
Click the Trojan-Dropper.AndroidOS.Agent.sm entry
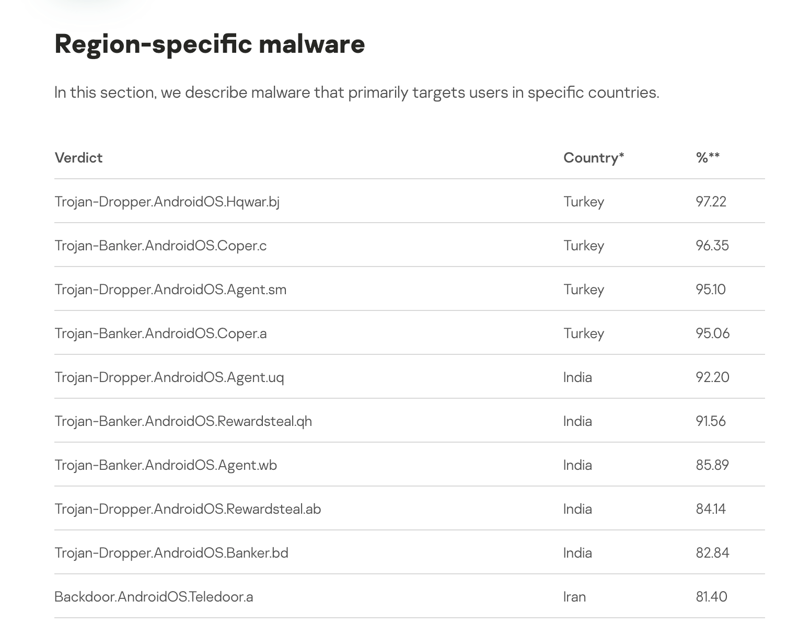(x=170, y=290)
